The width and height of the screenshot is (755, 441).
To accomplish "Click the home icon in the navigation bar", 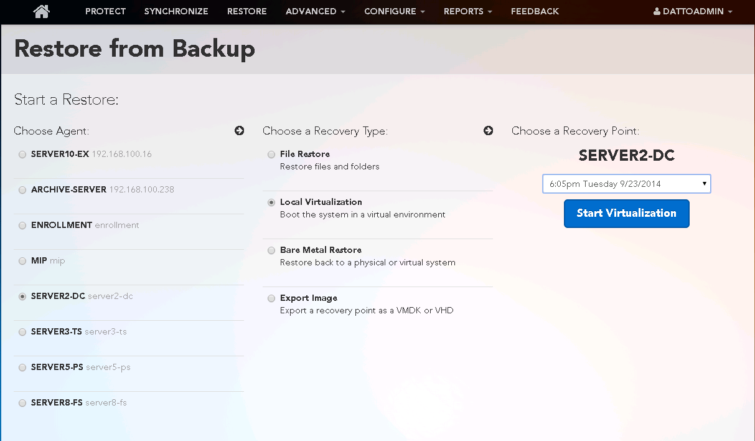I will pyautogui.click(x=41, y=11).
